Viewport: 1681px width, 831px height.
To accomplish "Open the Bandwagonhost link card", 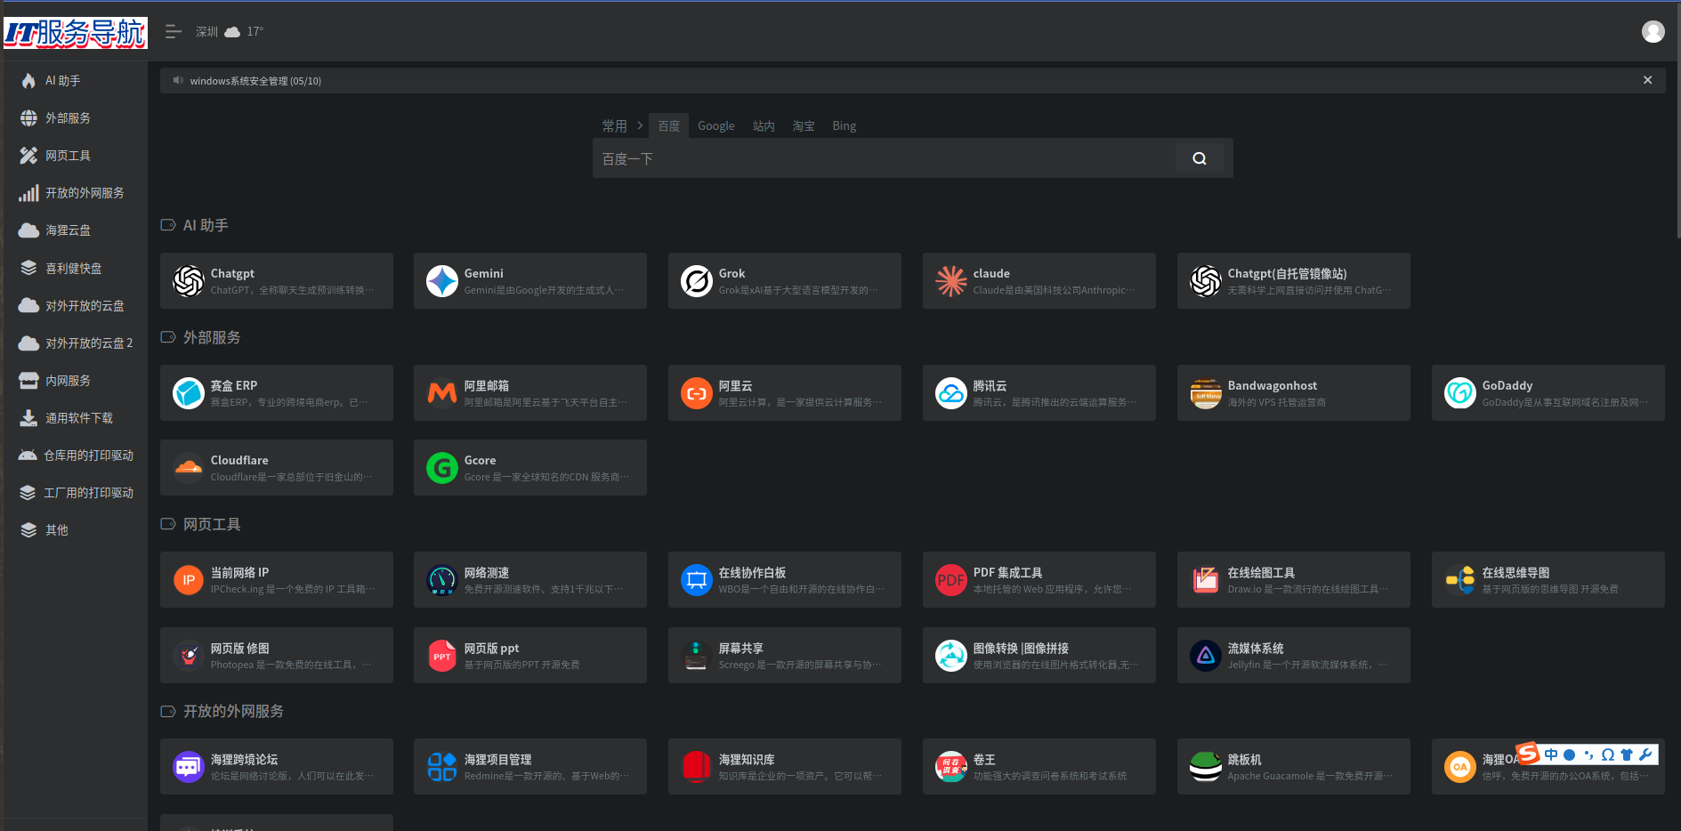I will click(1293, 393).
